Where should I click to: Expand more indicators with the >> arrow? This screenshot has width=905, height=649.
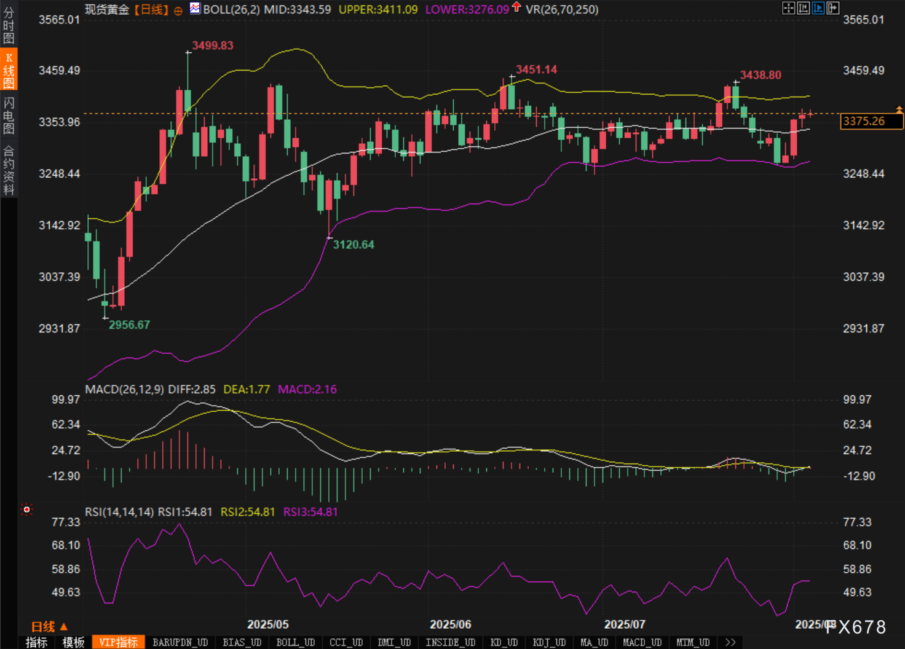(730, 642)
